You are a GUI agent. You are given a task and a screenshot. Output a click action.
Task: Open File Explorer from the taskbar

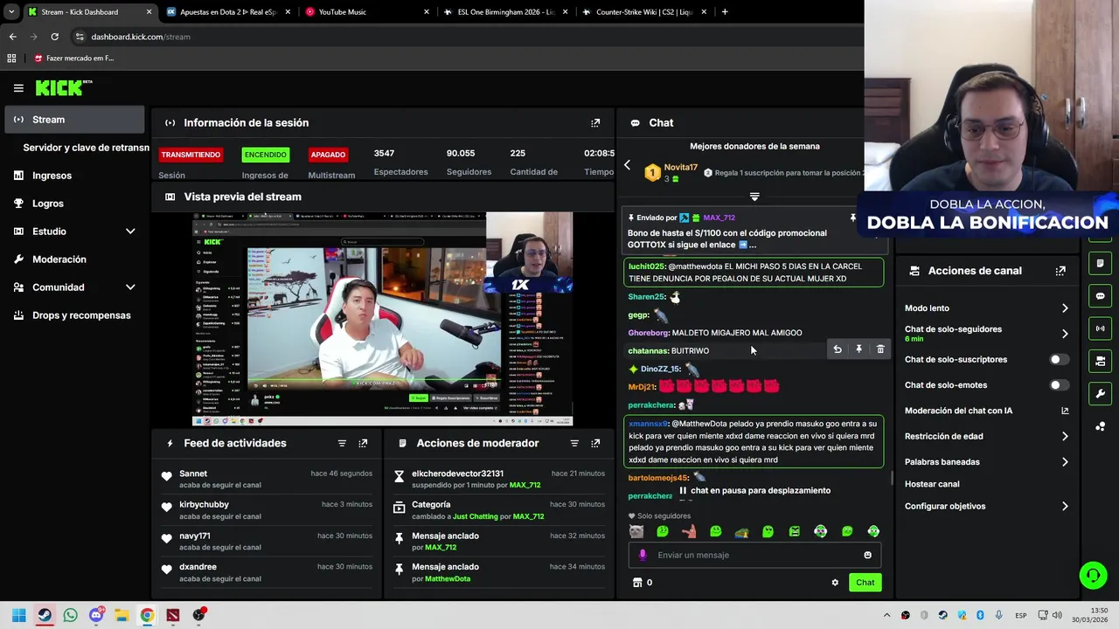pos(122,615)
